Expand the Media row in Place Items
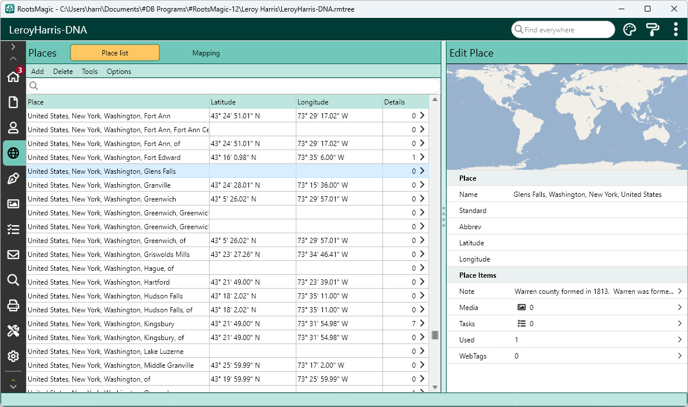The image size is (688, 407). pyautogui.click(x=679, y=308)
